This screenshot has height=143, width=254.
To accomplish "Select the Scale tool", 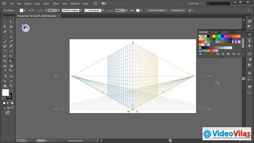I will point(11,51).
